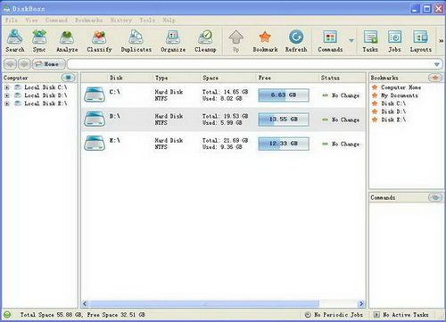Image resolution: width=446 pixels, height=322 pixels.
Task: Open the Classify files tool
Action: [x=99, y=41]
